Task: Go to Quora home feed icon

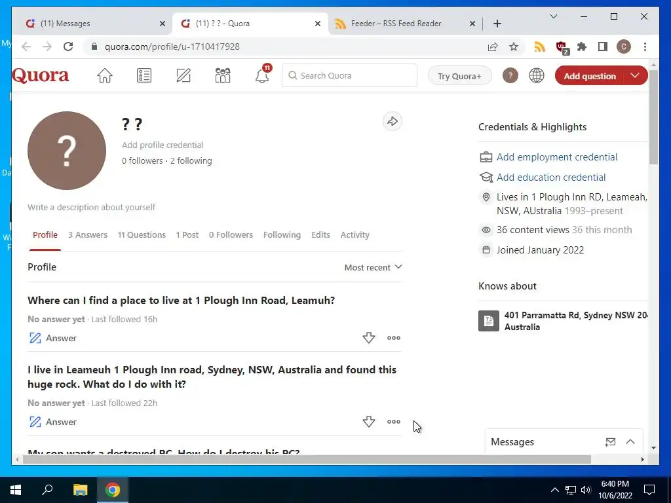Action: (x=104, y=76)
